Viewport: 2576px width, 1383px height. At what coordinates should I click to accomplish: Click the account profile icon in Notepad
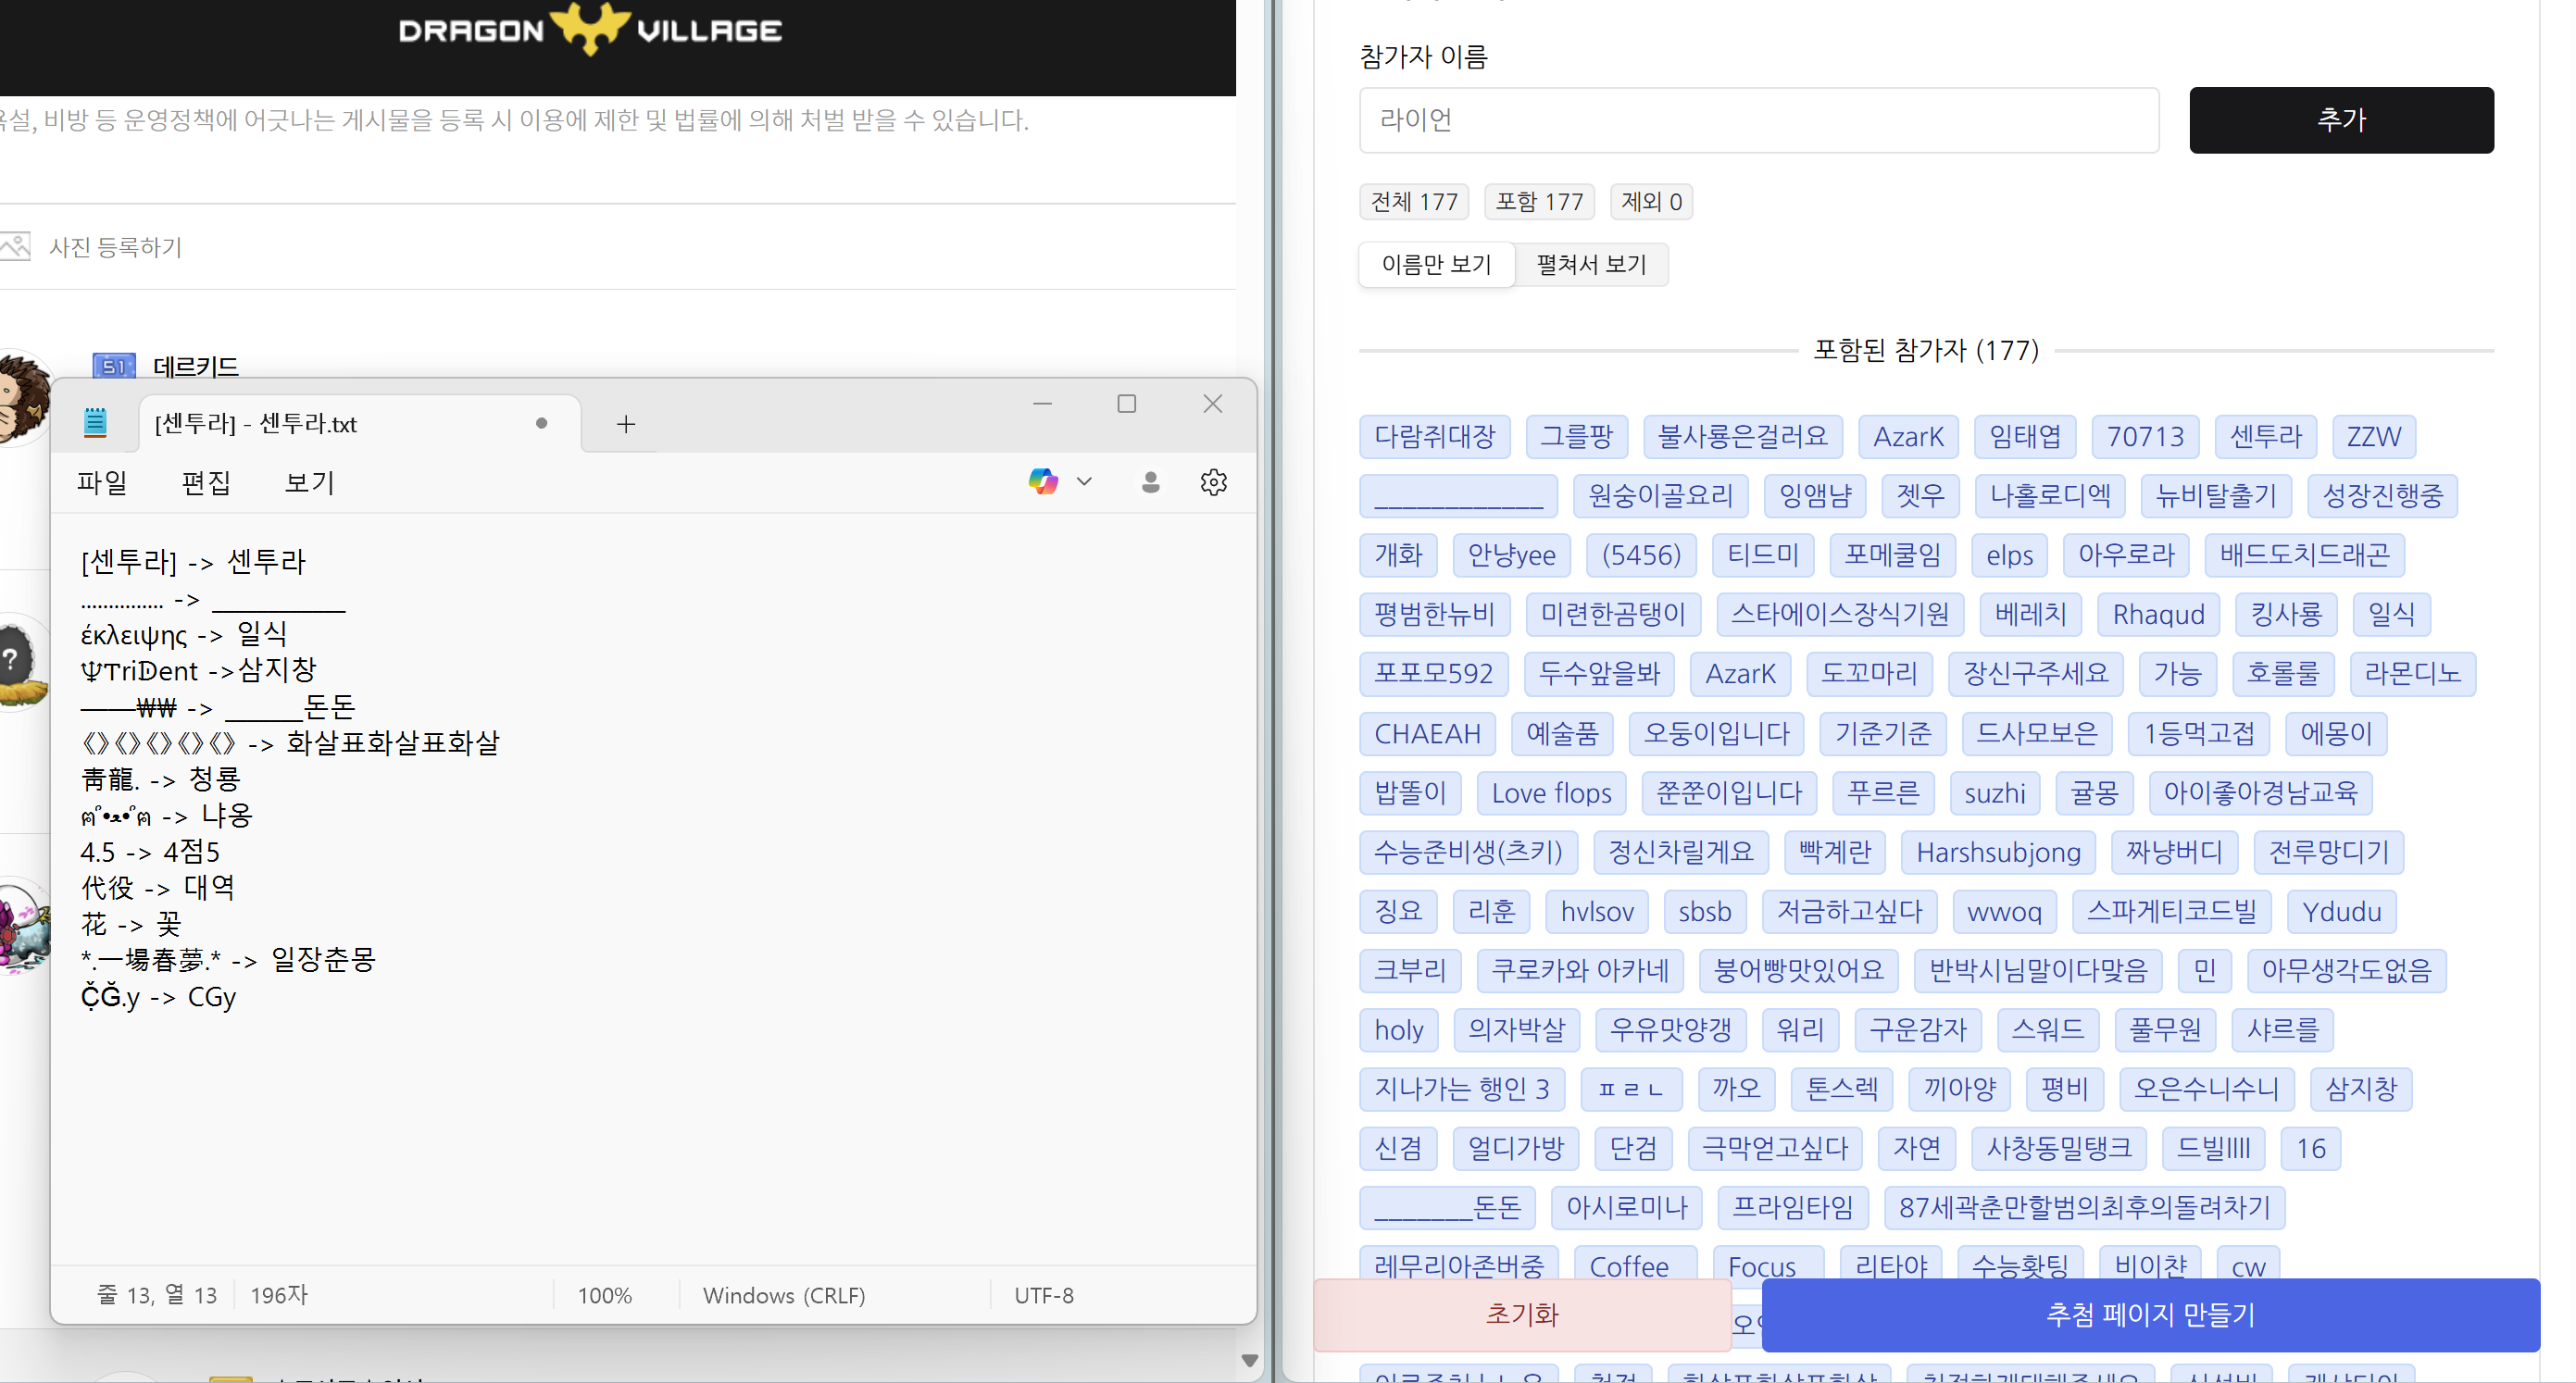click(1150, 482)
